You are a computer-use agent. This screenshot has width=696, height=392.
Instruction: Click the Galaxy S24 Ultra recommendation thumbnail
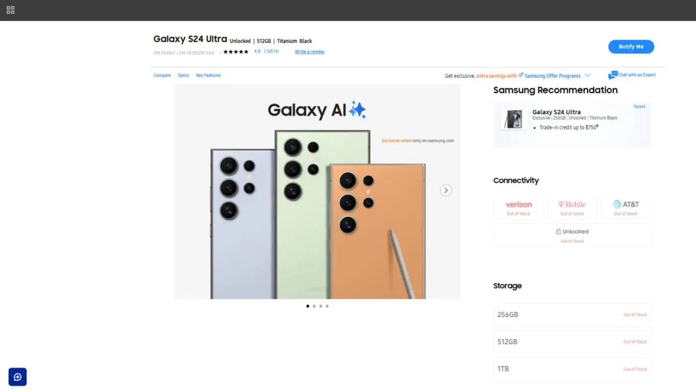point(513,118)
